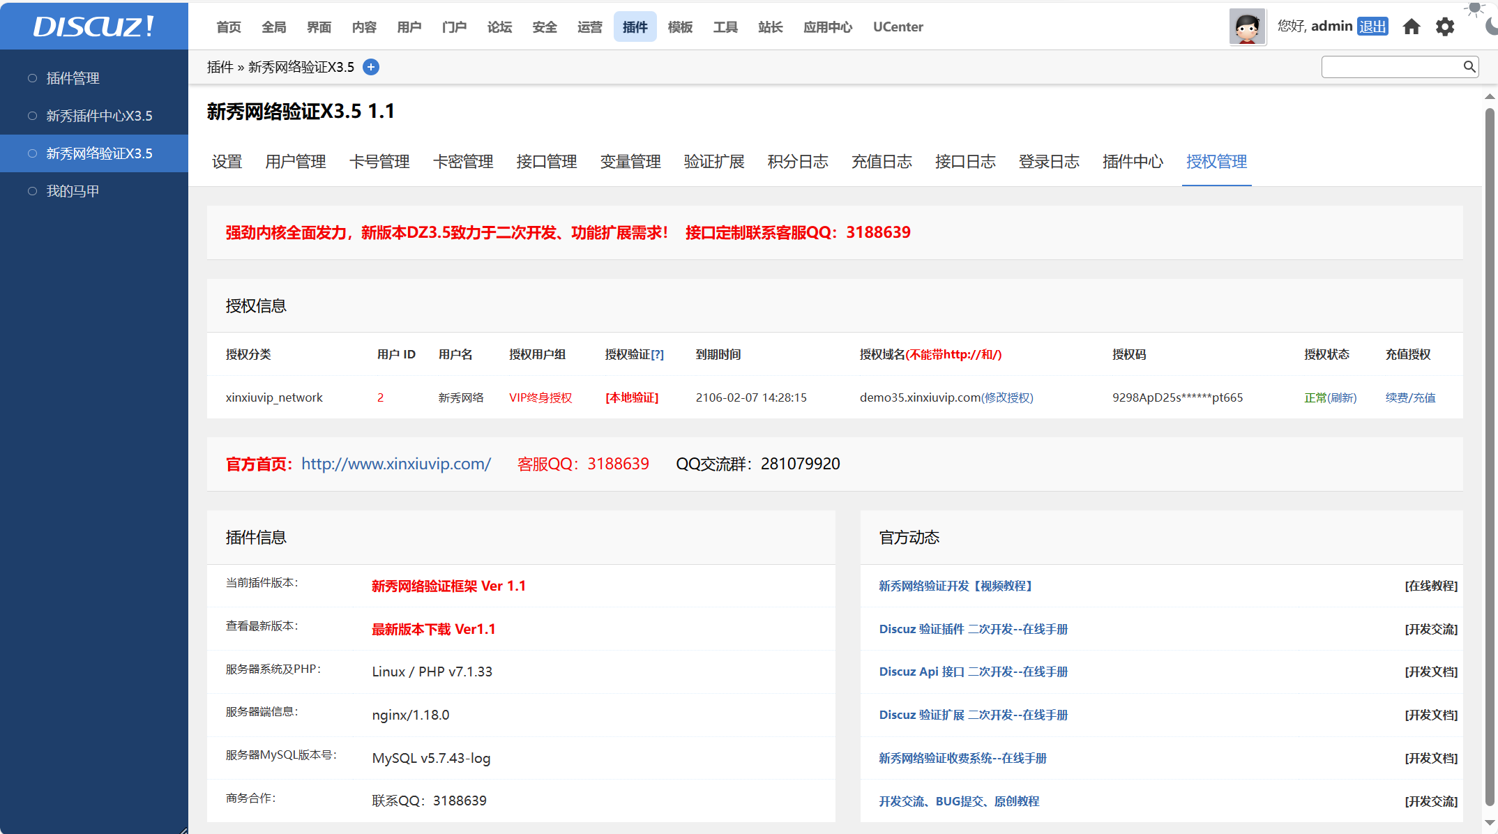
Task: Open Discuz 验证扩展 二次开发--在线手册 link
Action: (x=974, y=715)
